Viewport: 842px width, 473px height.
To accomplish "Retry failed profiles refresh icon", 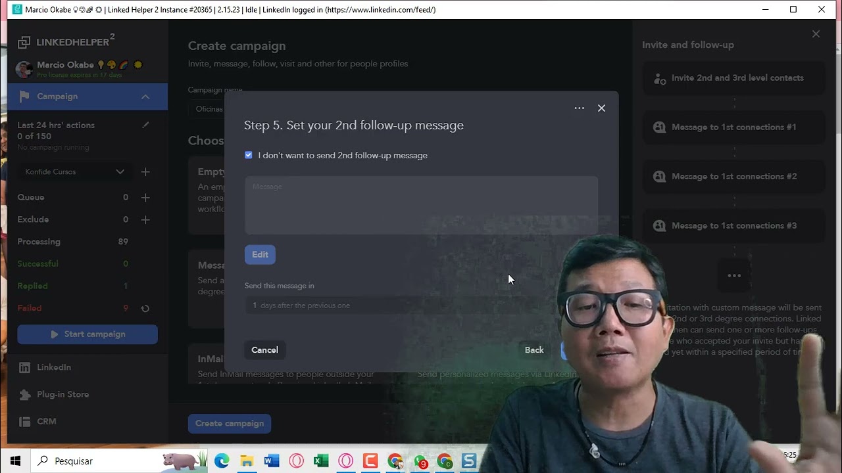I will click(145, 309).
